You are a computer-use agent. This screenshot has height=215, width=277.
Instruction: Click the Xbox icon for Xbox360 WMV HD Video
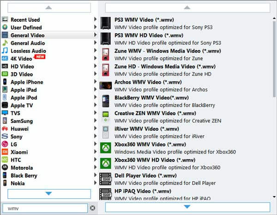point(106,163)
